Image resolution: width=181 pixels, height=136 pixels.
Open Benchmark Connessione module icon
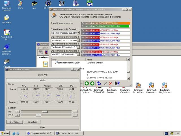pyautogui.click(x=152, y=88)
